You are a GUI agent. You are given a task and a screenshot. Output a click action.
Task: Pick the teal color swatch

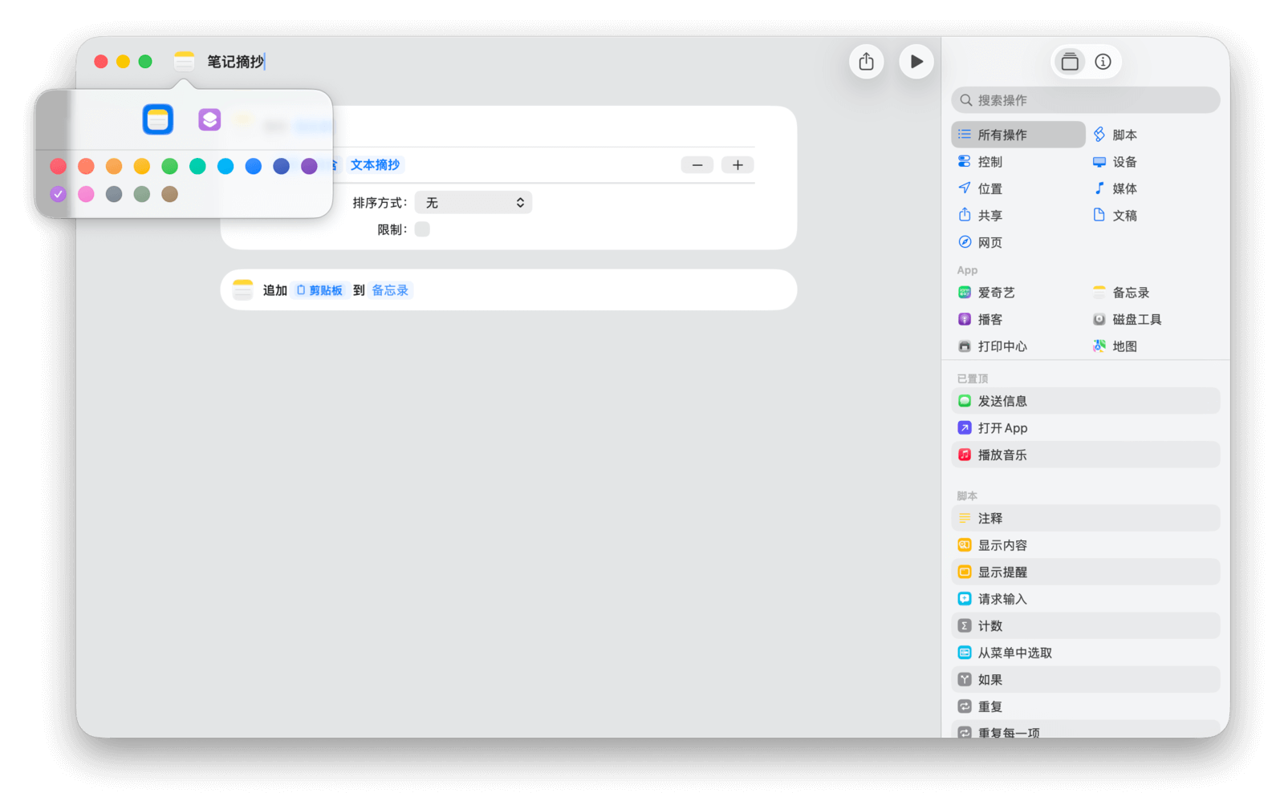click(197, 166)
